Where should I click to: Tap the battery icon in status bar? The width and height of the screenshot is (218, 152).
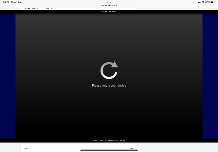tap(213, 2)
